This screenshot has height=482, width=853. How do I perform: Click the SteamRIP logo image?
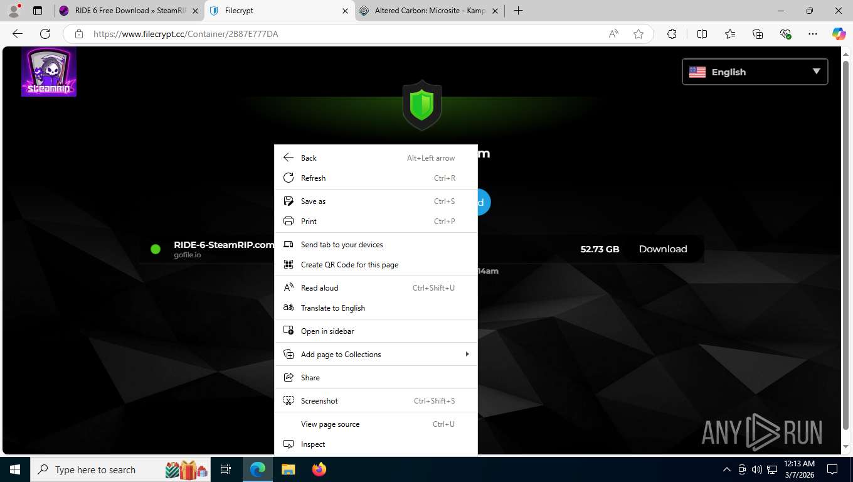click(49, 72)
